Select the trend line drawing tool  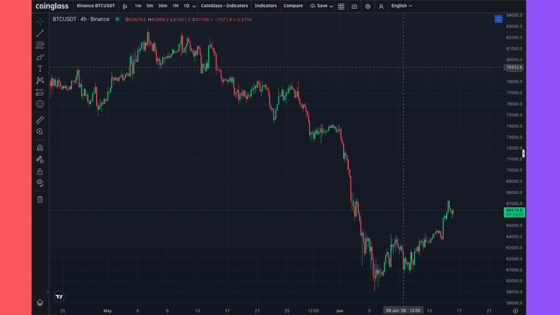coord(40,33)
